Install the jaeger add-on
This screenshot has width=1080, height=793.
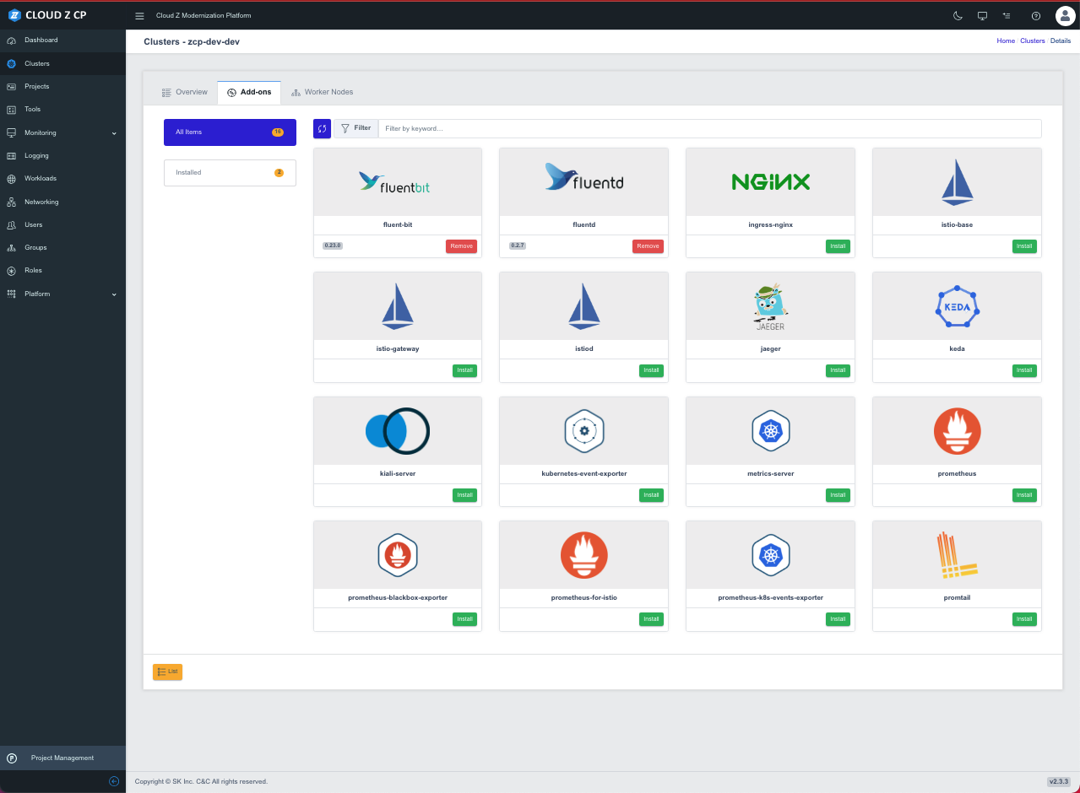[838, 370]
